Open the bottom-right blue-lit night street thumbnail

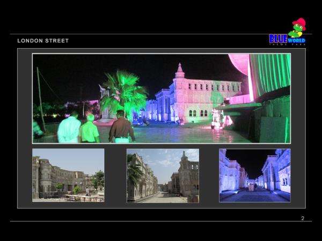[x=254, y=175]
